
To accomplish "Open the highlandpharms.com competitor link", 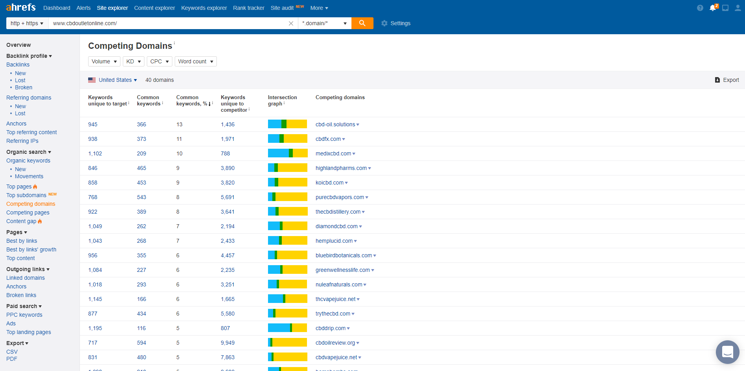I will [341, 168].
